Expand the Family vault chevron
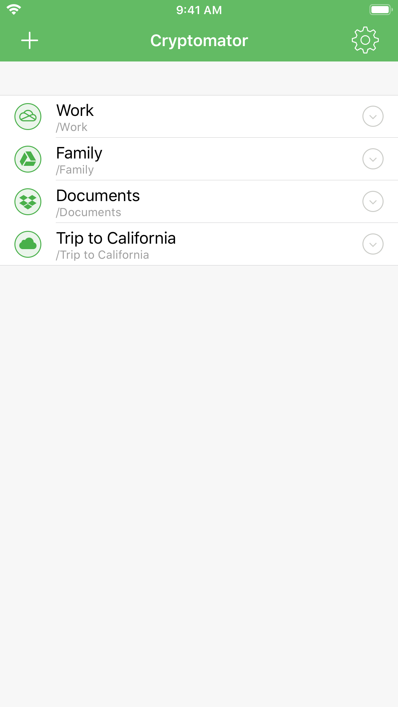Screen dimensions: 398x707 point(373,159)
